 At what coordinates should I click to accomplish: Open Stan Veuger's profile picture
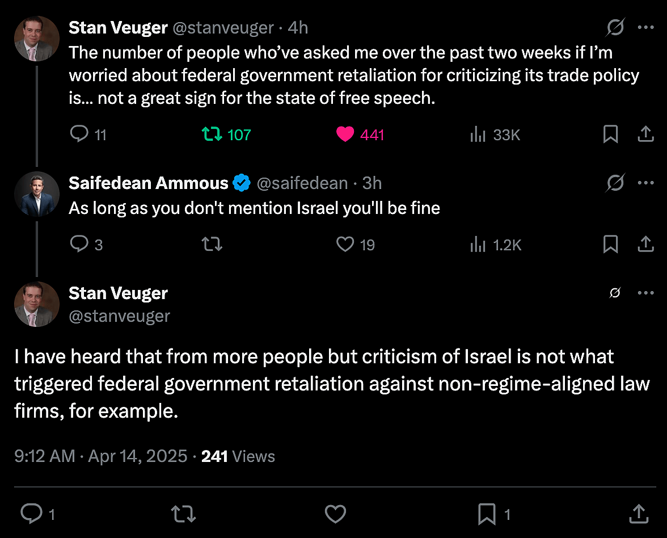point(36,39)
